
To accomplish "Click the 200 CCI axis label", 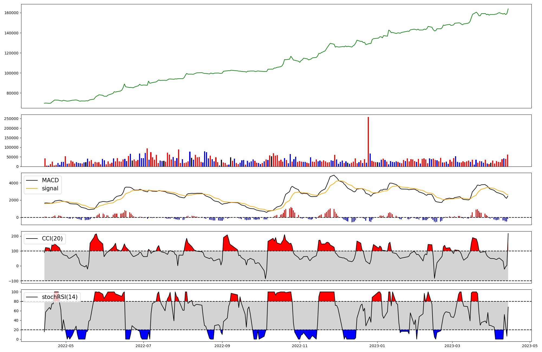I will [15, 236].
